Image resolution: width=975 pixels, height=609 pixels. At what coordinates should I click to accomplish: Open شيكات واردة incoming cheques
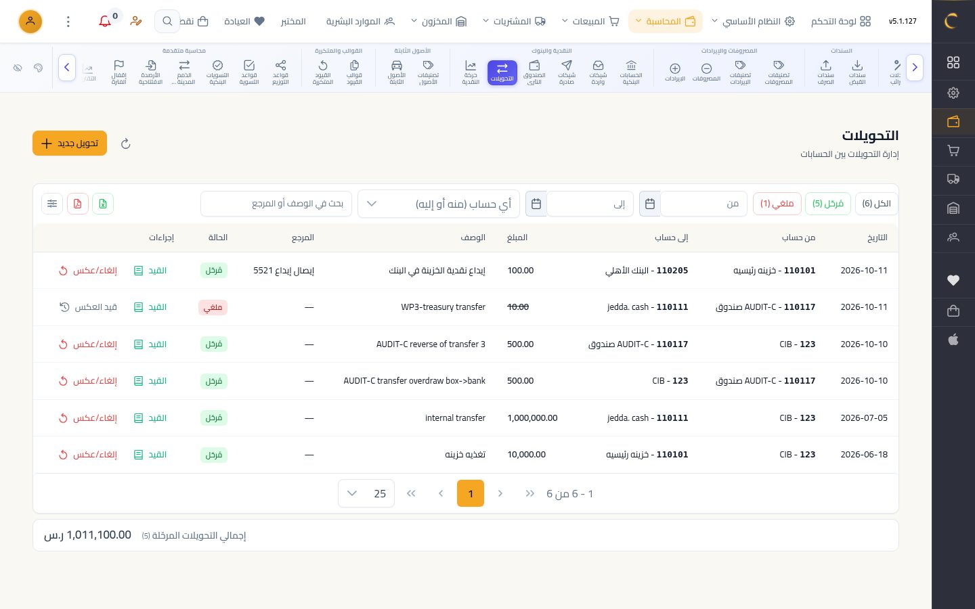tap(598, 72)
